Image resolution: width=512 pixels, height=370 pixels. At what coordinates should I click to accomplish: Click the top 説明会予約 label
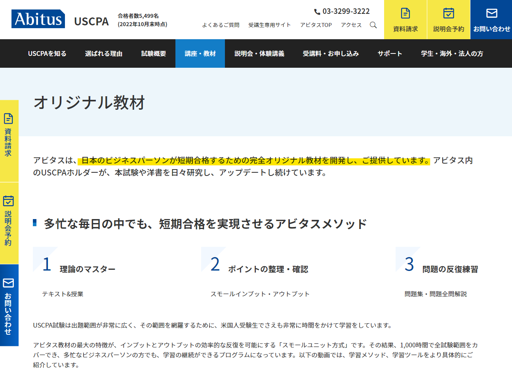[x=449, y=29]
